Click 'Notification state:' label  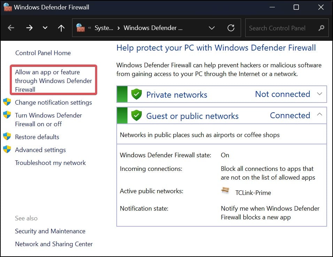144,209
